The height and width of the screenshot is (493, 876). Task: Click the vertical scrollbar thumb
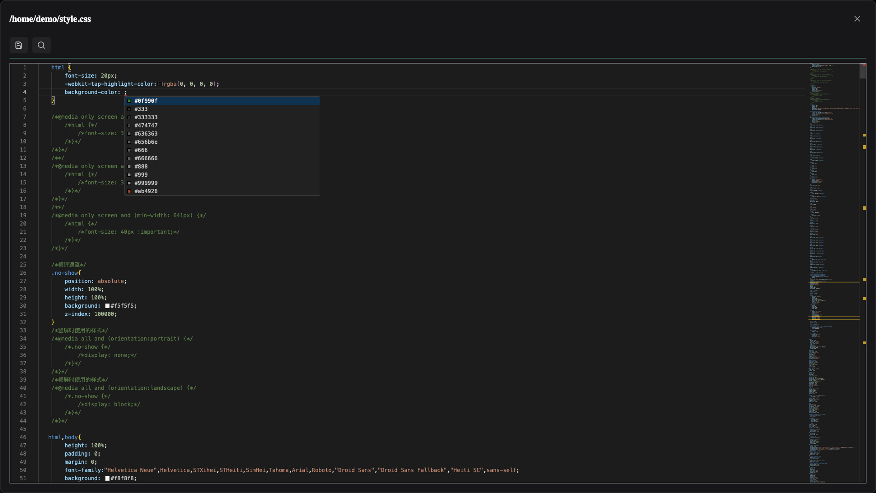863,71
